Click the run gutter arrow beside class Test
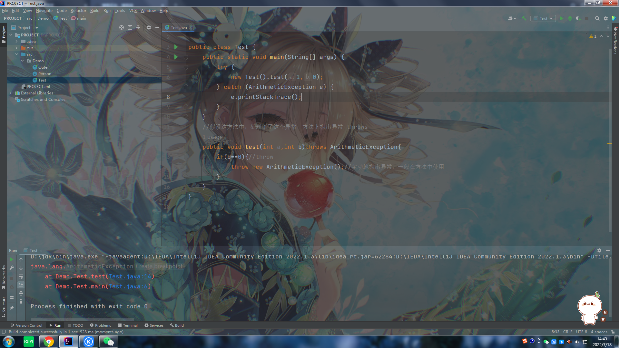The image size is (619, 348). pyautogui.click(x=176, y=47)
